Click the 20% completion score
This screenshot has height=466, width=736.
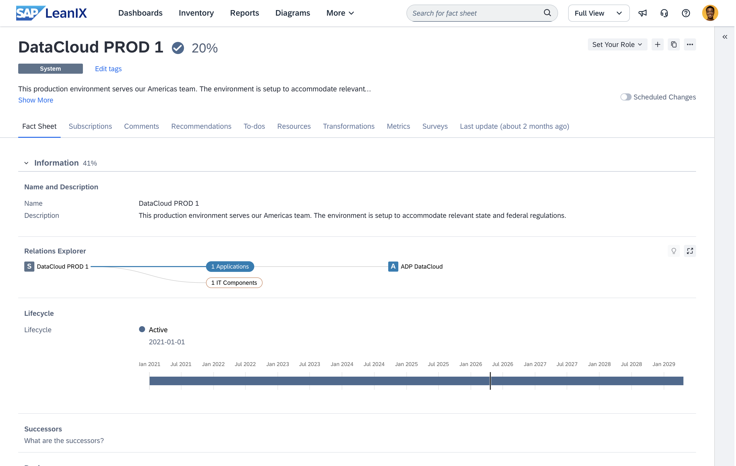tap(205, 48)
